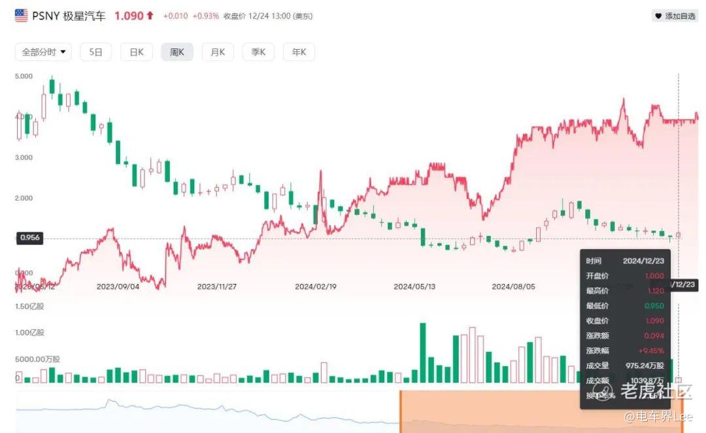Click the 2023/09/04 date axis label

coord(118,286)
